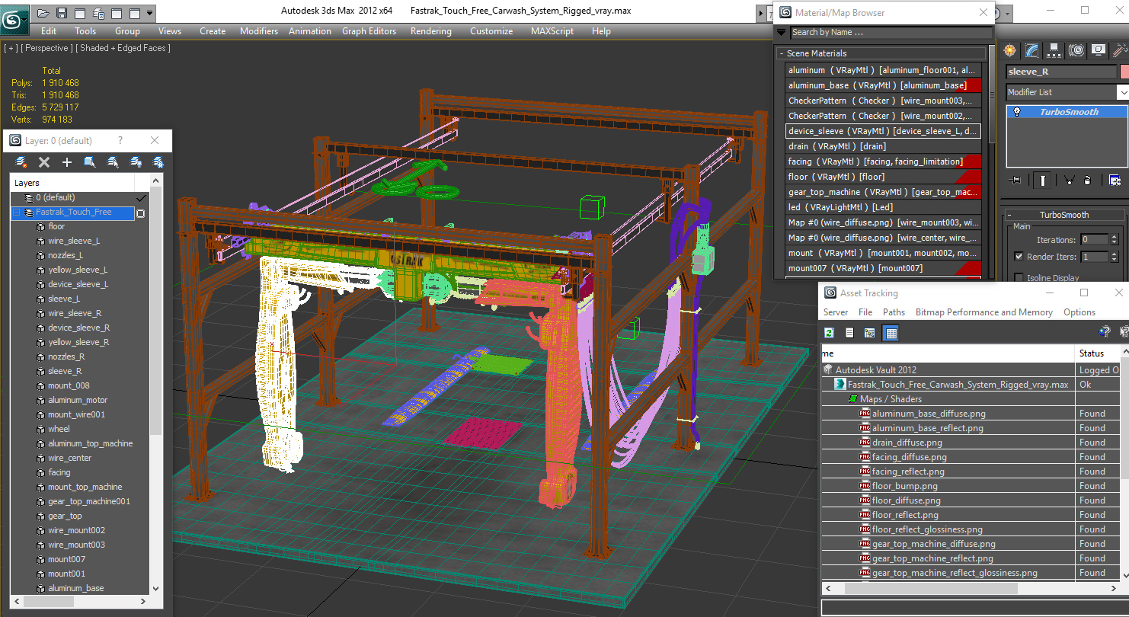The image size is (1129, 617).
Task: Open the Graph Editors menu
Action: click(369, 31)
